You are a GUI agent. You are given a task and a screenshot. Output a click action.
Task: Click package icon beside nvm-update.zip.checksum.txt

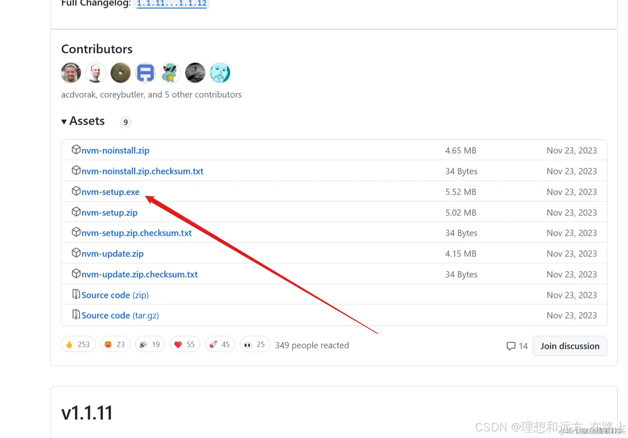(x=76, y=273)
